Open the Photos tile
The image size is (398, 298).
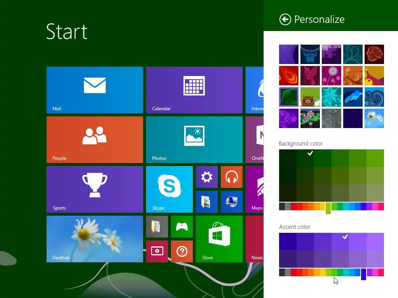[x=194, y=140]
